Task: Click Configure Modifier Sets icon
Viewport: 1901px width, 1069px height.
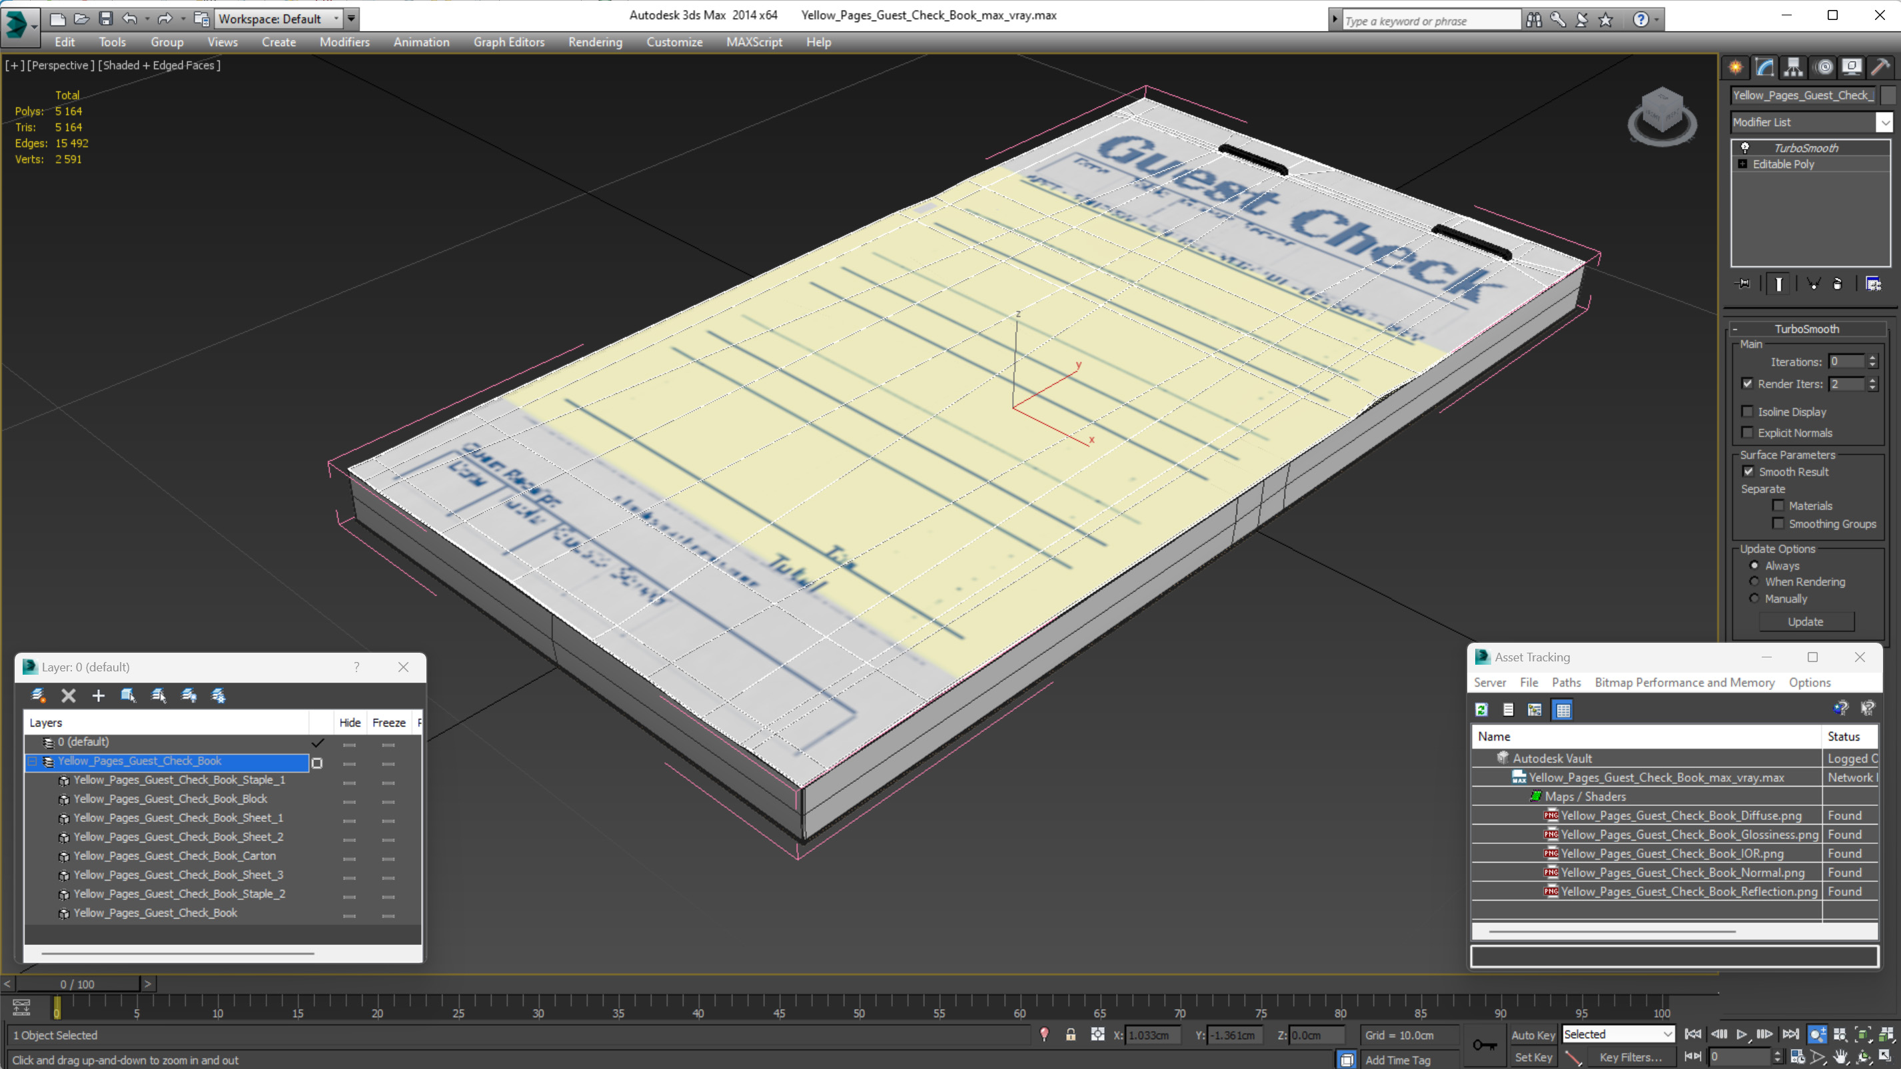Action: [1873, 284]
